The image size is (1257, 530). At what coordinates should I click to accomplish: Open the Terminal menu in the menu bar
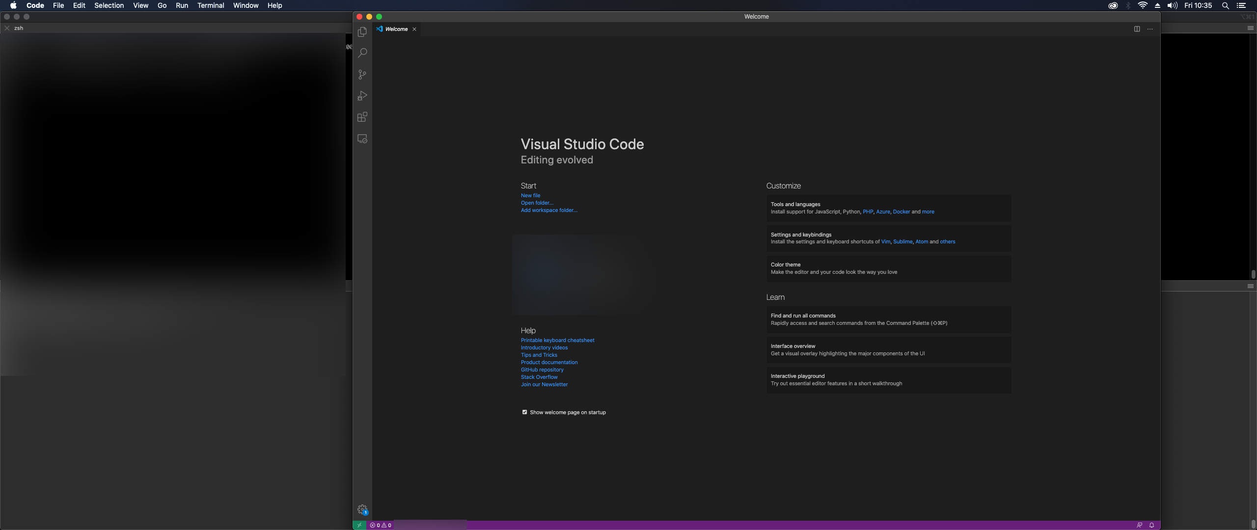click(211, 5)
